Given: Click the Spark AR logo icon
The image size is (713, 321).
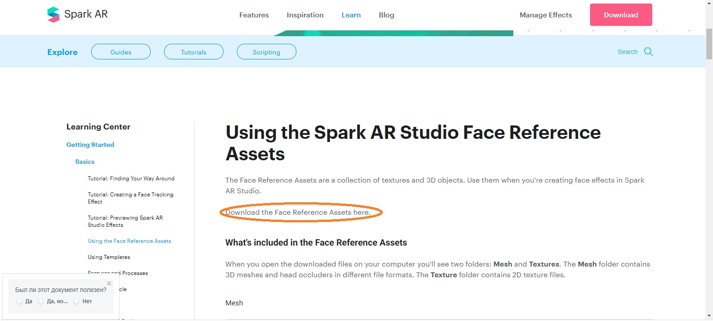Looking at the screenshot, I should tap(53, 15).
